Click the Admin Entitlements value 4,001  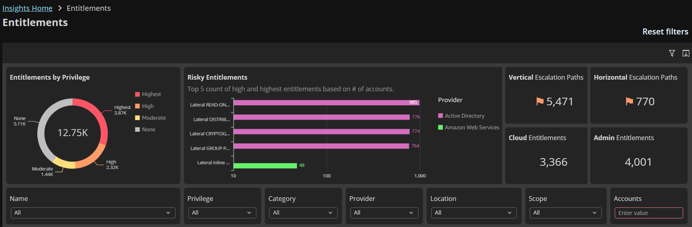click(x=638, y=162)
